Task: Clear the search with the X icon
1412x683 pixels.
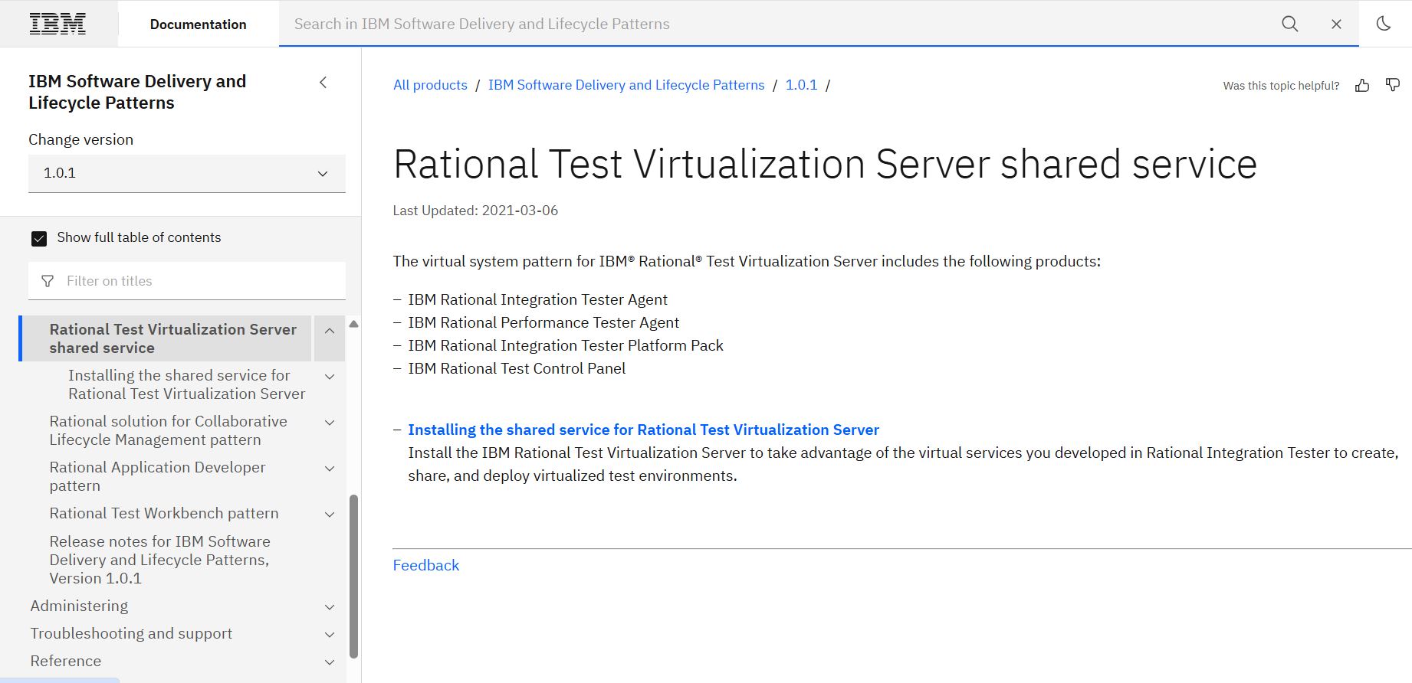Action: [1336, 24]
